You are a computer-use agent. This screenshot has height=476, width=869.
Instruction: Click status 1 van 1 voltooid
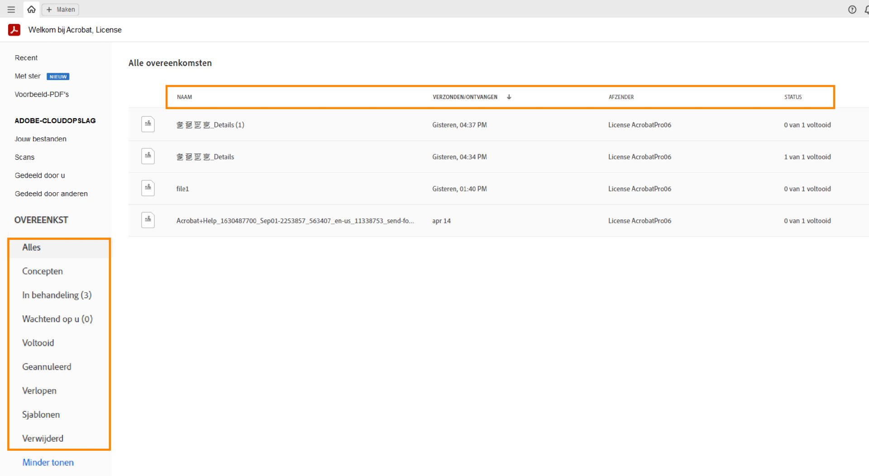[807, 157]
